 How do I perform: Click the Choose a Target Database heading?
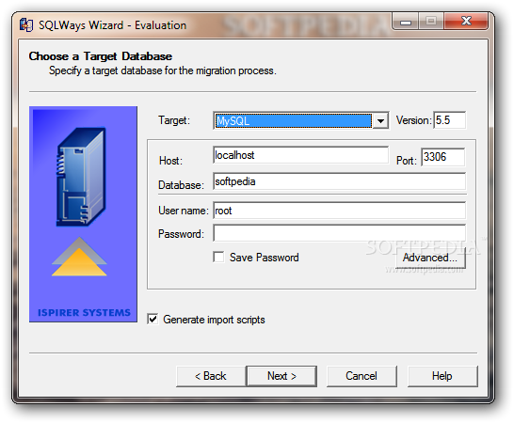click(101, 56)
